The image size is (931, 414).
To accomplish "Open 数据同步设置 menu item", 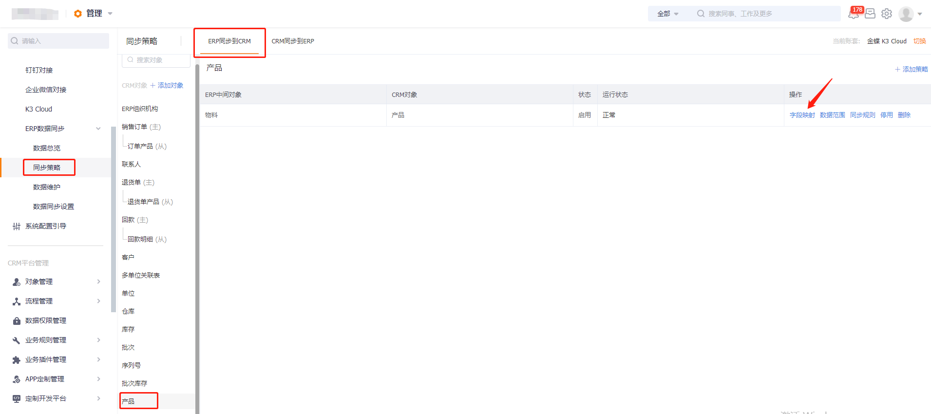I will point(54,207).
